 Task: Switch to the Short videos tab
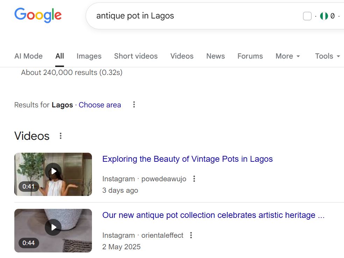tap(136, 56)
